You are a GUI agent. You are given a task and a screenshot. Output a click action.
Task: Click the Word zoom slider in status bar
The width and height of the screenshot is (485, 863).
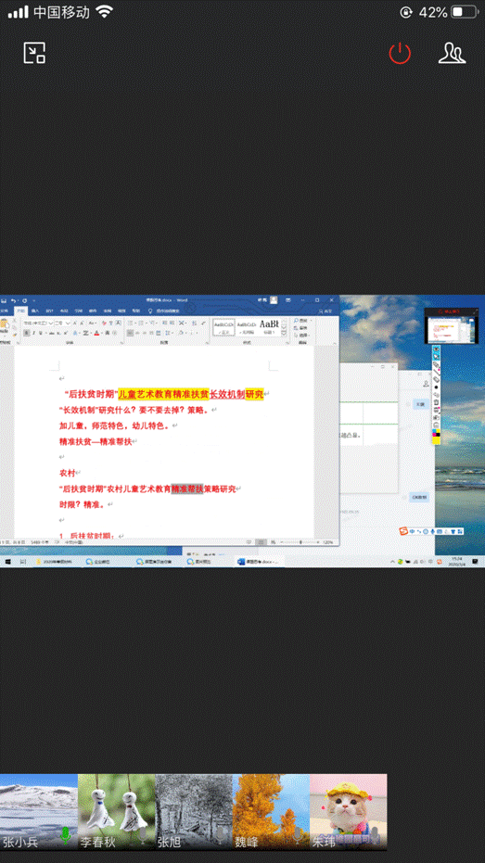coord(300,542)
